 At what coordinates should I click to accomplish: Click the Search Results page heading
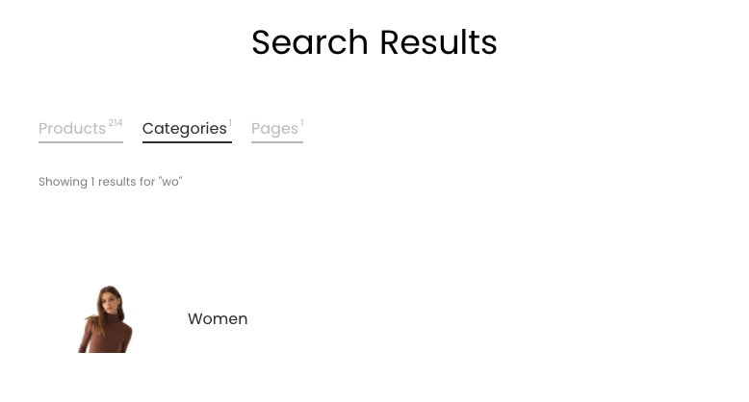(374, 42)
